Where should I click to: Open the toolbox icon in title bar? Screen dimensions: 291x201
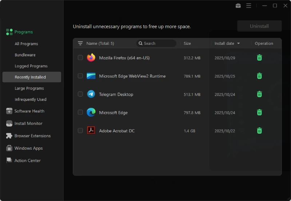click(238, 5)
